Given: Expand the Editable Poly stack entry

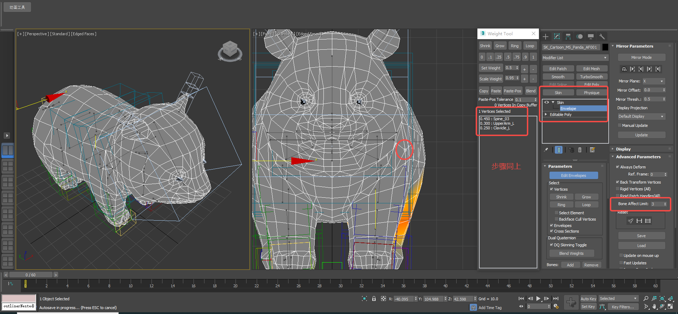Looking at the screenshot, I should click(546, 115).
